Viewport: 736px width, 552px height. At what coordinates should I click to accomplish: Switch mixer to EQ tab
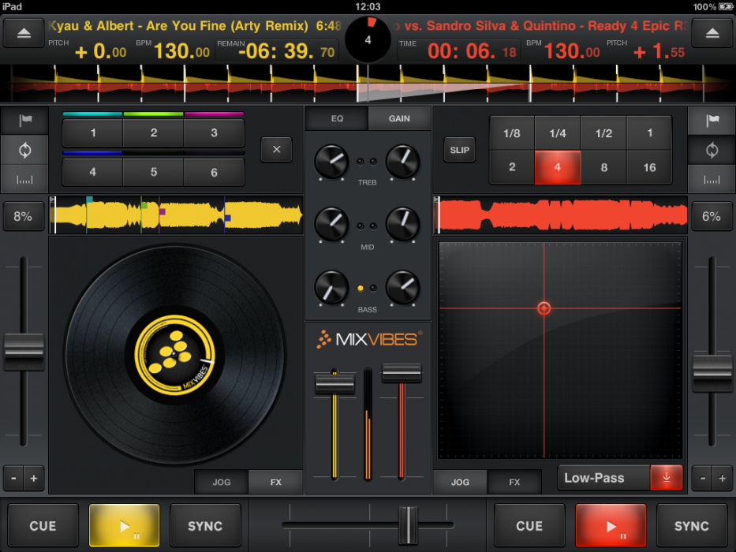click(x=337, y=118)
